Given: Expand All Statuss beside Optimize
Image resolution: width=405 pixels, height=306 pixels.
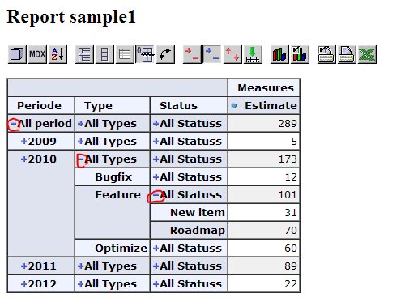Looking at the screenshot, I should 156,249.
